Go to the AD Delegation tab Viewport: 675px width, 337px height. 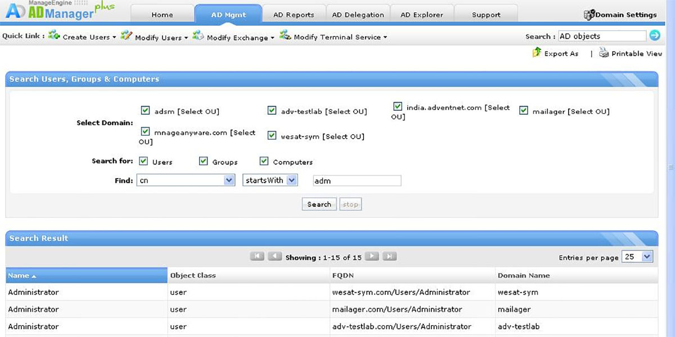tap(358, 14)
